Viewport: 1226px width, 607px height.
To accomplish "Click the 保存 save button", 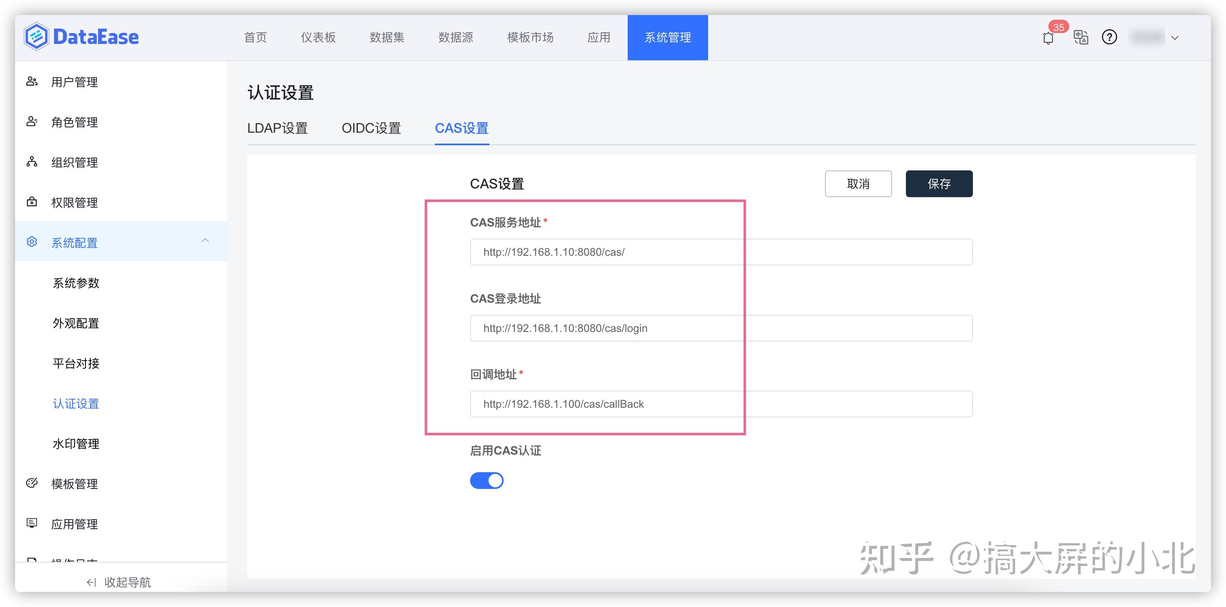I will click(x=939, y=183).
